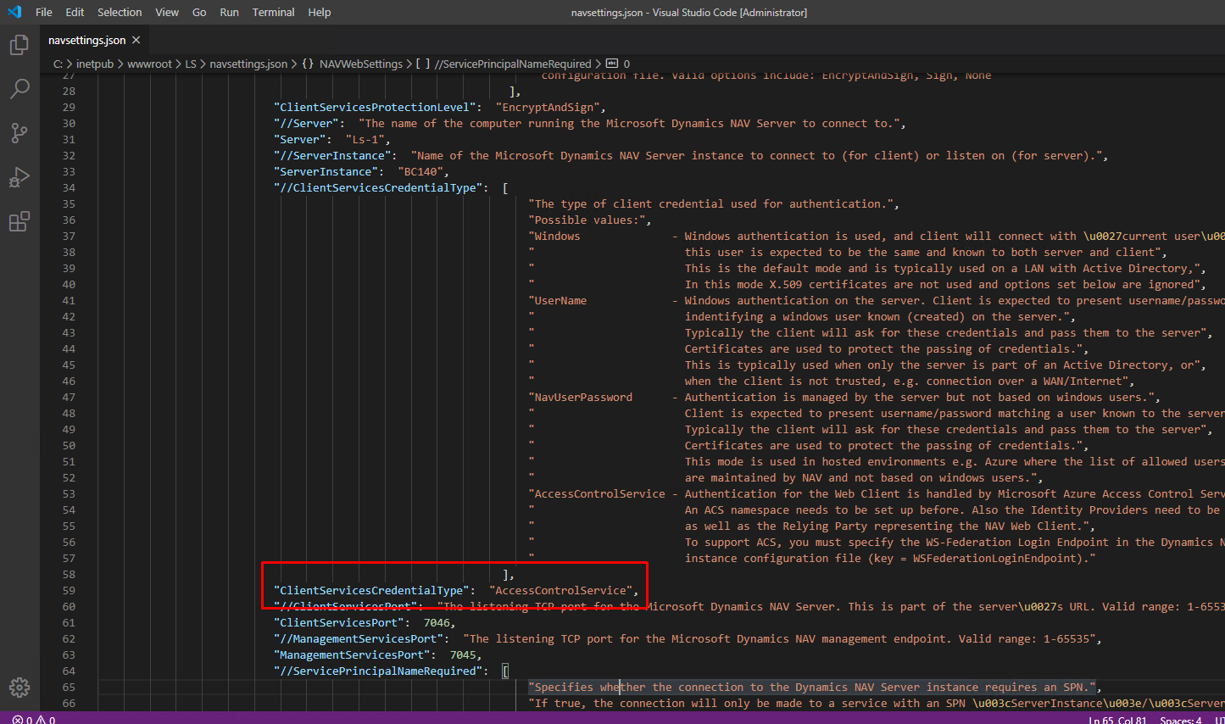Open the Explorer view in the activity bar
This screenshot has width=1225, height=724.
(x=19, y=45)
